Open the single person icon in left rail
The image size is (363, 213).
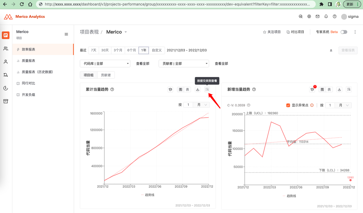click(6, 62)
